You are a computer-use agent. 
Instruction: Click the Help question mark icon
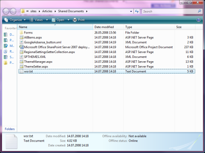click(198, 20)
